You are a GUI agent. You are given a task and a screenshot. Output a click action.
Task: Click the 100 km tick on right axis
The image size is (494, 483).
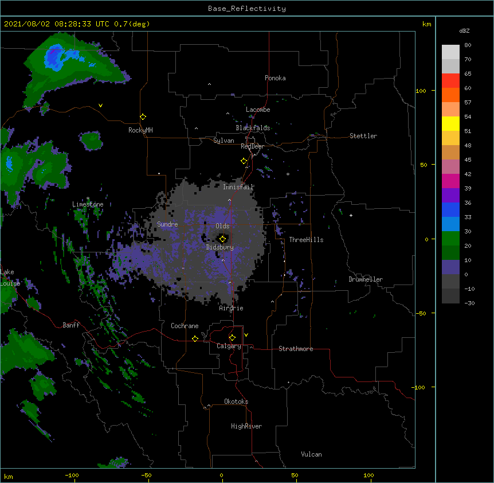[x=421, y=91]
